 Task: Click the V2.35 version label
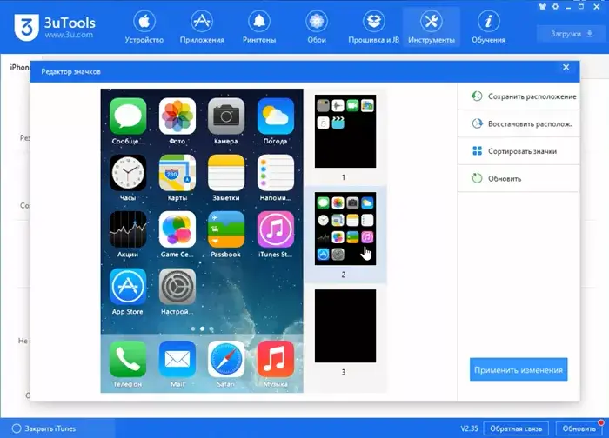pyautogui.click(x=469, y=428)
